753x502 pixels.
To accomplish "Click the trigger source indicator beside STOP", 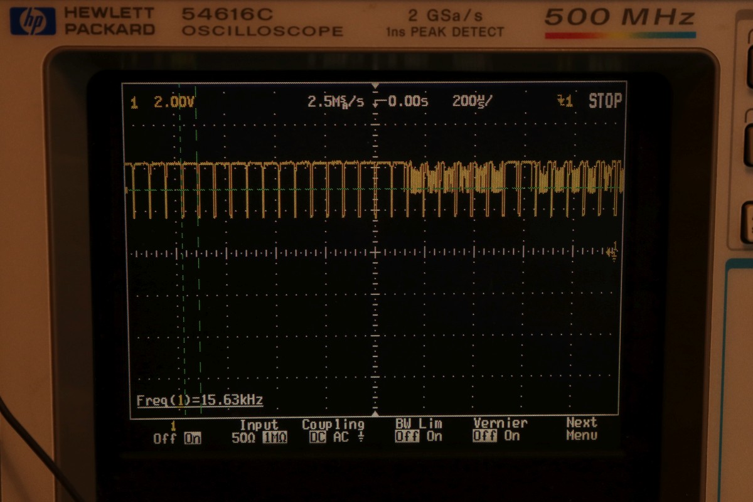I will [x=565, y=101].
